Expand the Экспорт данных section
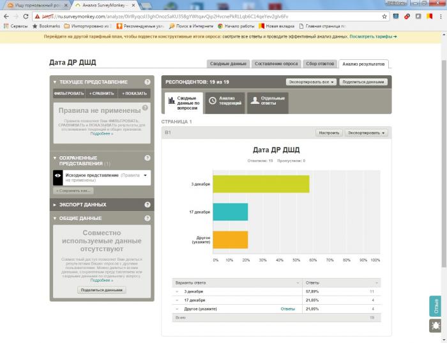Image resolution: width=447 pixels, height=343 pixels. tap(55, 205)
